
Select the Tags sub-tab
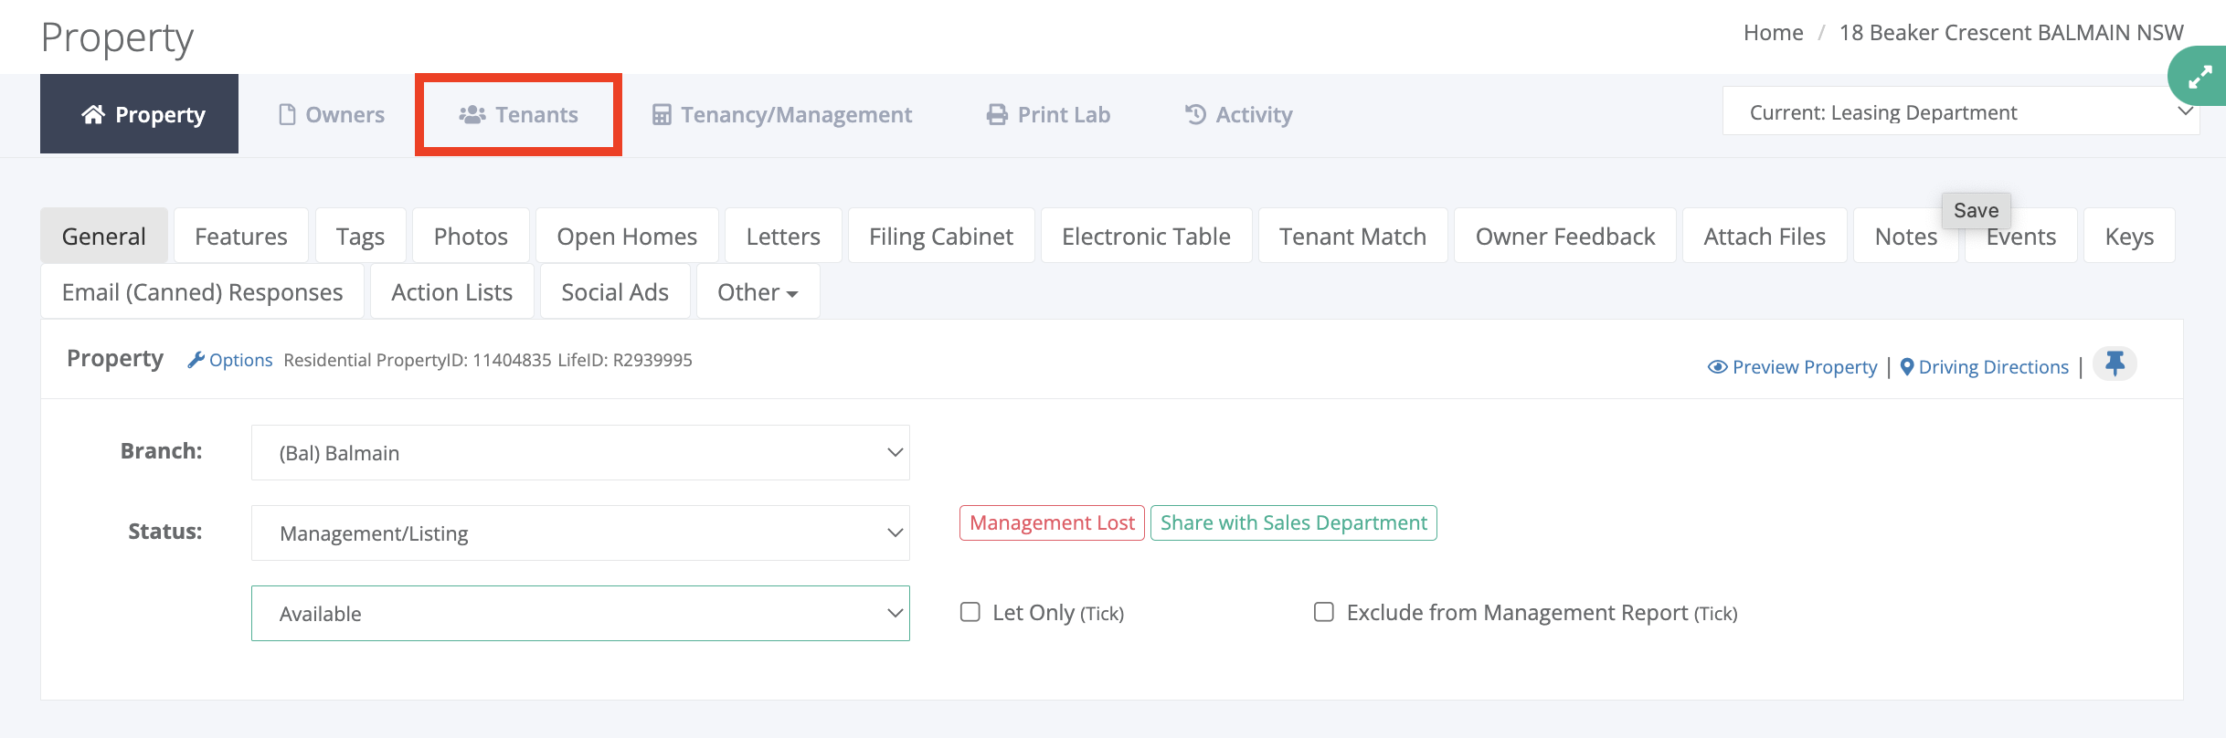click(360, 237)
